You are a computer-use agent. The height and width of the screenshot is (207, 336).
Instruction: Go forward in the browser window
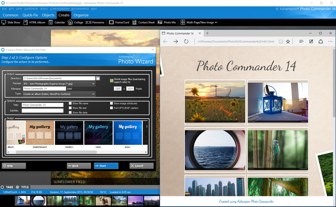(x=176, y=41)
